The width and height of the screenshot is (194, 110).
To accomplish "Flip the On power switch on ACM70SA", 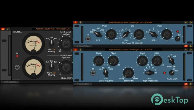I will pos(17,67).
